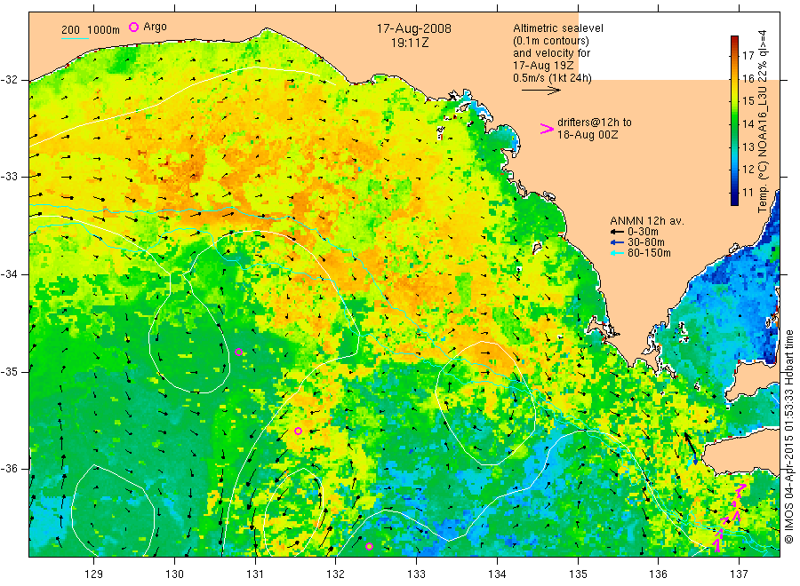800x586 pixels.
Task: Click the 137 longitude axis label
Action: [739, 574]
